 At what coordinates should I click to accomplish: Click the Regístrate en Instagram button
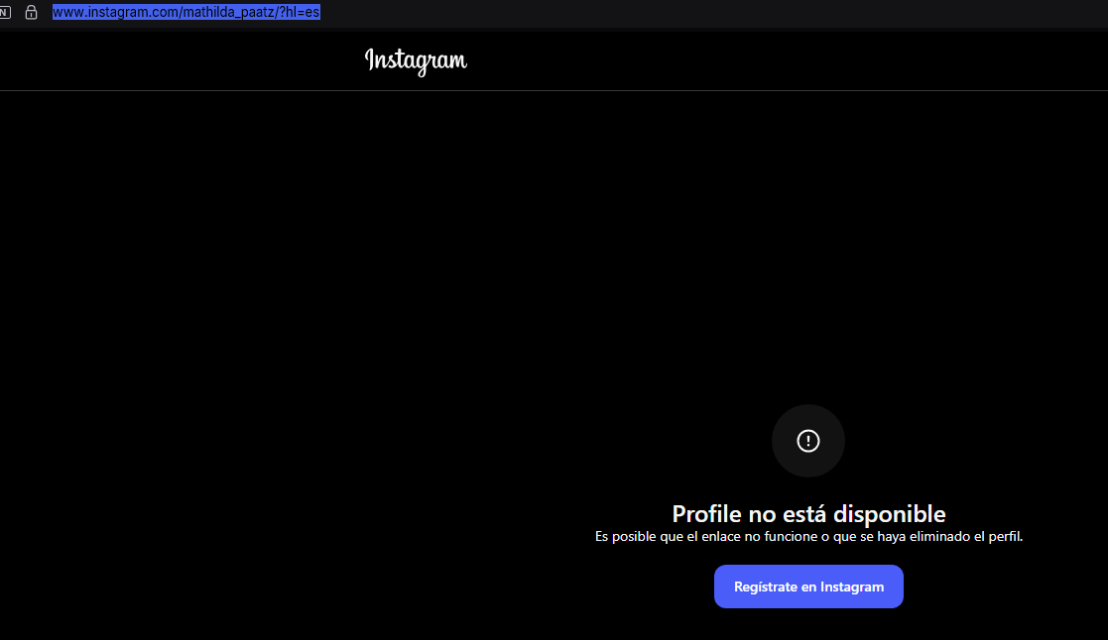(808, 587)
